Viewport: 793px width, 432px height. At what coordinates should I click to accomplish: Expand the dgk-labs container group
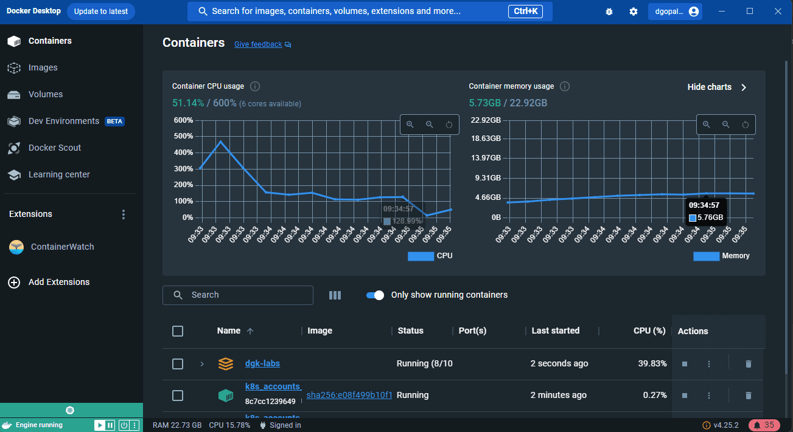pos(202,364)
